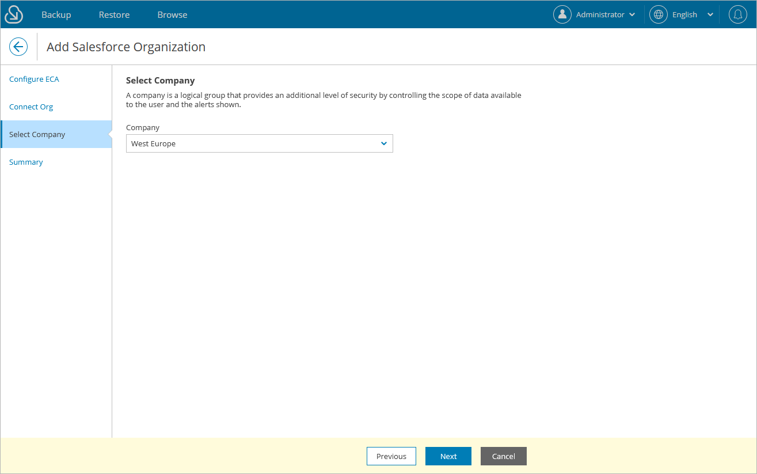Open the Restore section
The width and height of the screenshot is (757, 474).
pyautogui.click(x=113, y=14)
